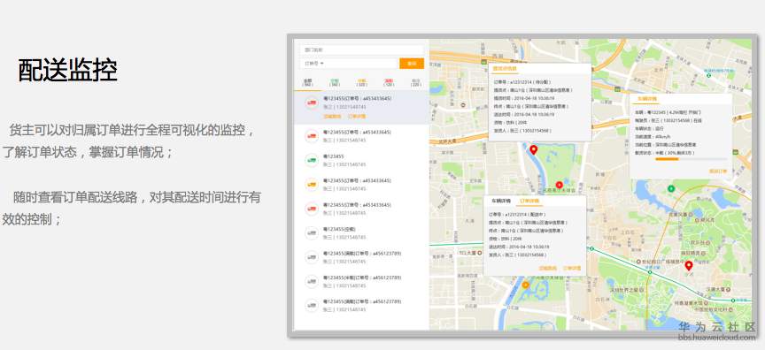Open first orange link in highlighted list row
The width and height of the screenshot is (765, 350).
coord(332,117)
